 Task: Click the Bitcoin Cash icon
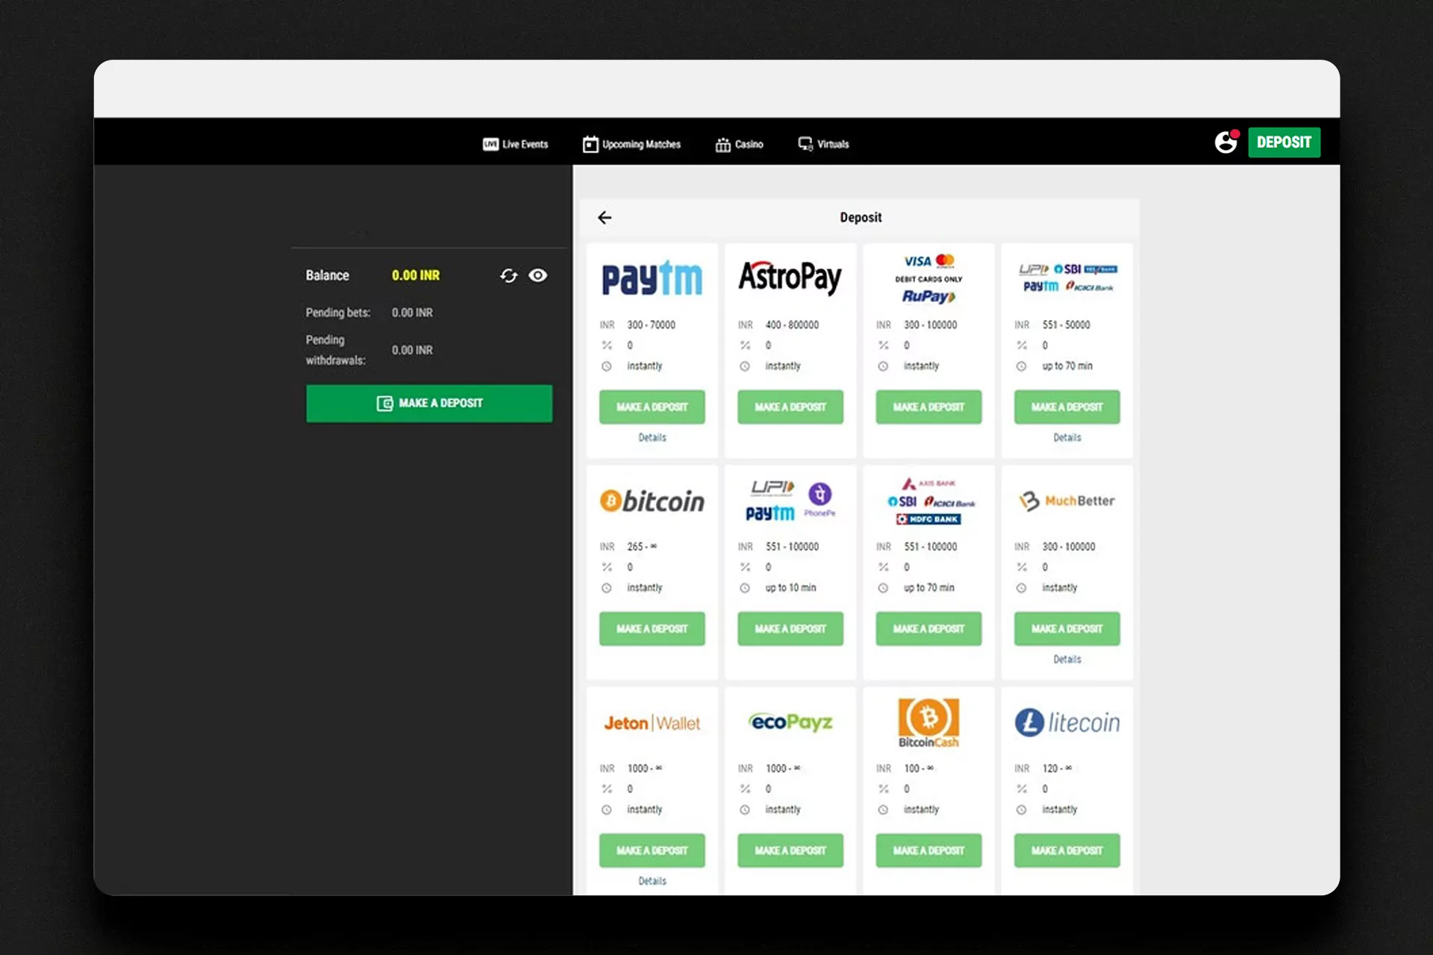click(x=928, y=721)
